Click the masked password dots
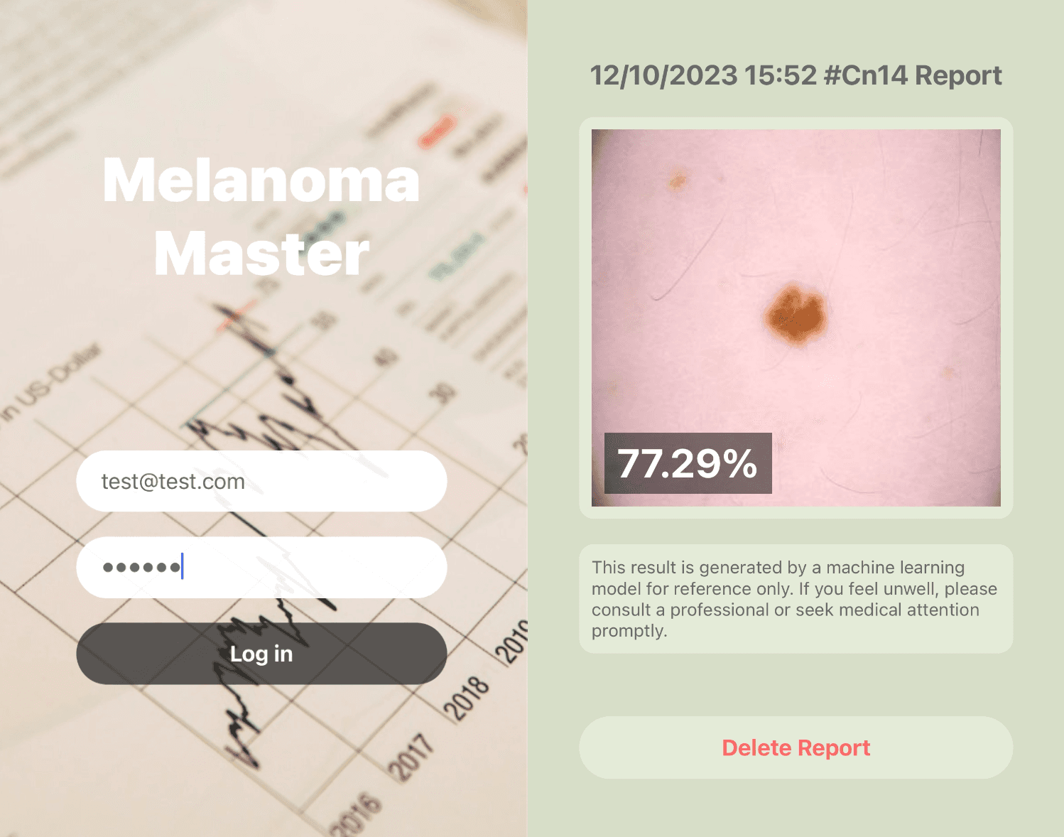The image size is (1064, 837). point(141,567)
